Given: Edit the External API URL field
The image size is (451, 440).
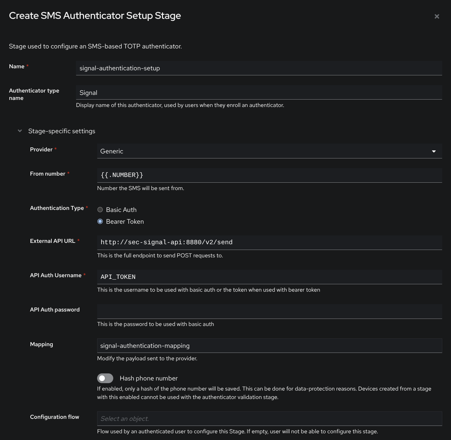Looking at the screenshot, I should click(269, 242).
